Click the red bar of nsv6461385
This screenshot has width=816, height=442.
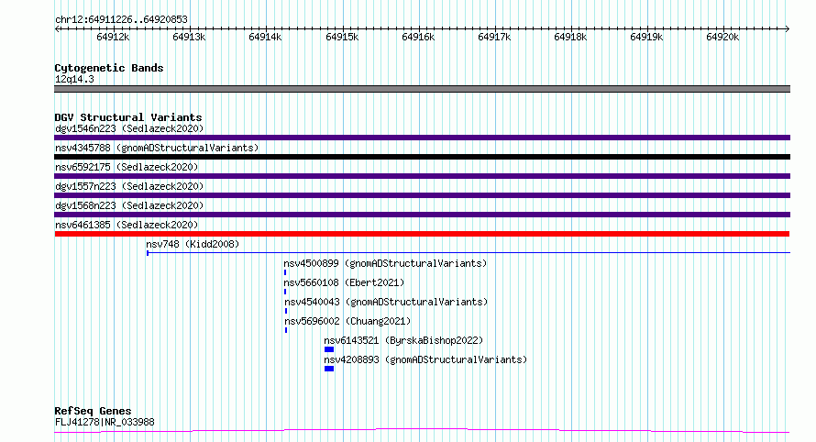pos(422,234)
